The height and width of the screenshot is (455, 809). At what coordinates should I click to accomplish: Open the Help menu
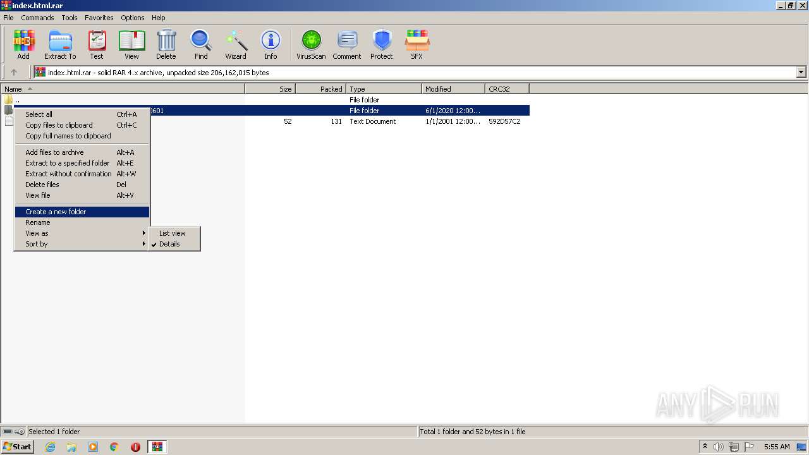click(159, 18)
